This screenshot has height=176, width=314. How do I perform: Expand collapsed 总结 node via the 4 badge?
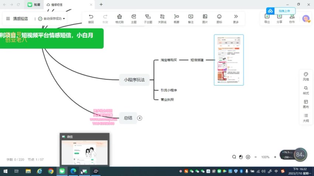tap(140, 118)
